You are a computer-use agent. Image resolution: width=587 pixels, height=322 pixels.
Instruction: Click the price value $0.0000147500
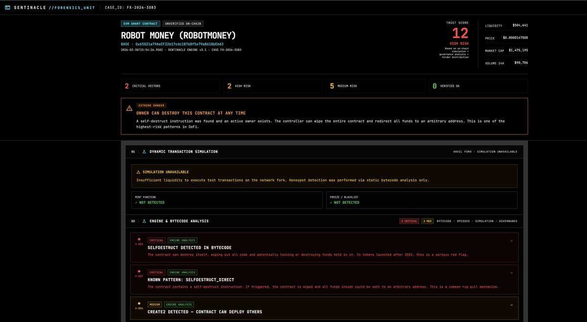coord(516,38)
